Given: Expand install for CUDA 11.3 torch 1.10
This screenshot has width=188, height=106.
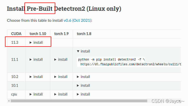Looking at the screenshot, I should 36,42.
